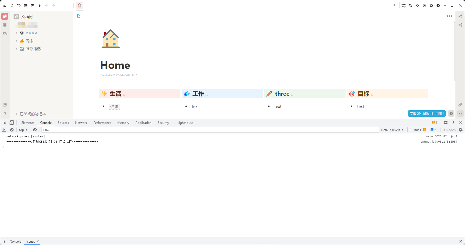
Task: Click the 3 Issues button
Action: point(423,130)
